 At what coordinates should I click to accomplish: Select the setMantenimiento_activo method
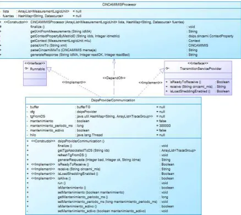pos(102,211)
